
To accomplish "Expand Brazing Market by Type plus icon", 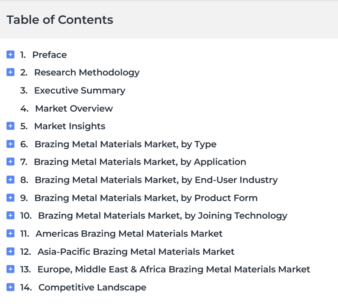I will tap(10, 144).
